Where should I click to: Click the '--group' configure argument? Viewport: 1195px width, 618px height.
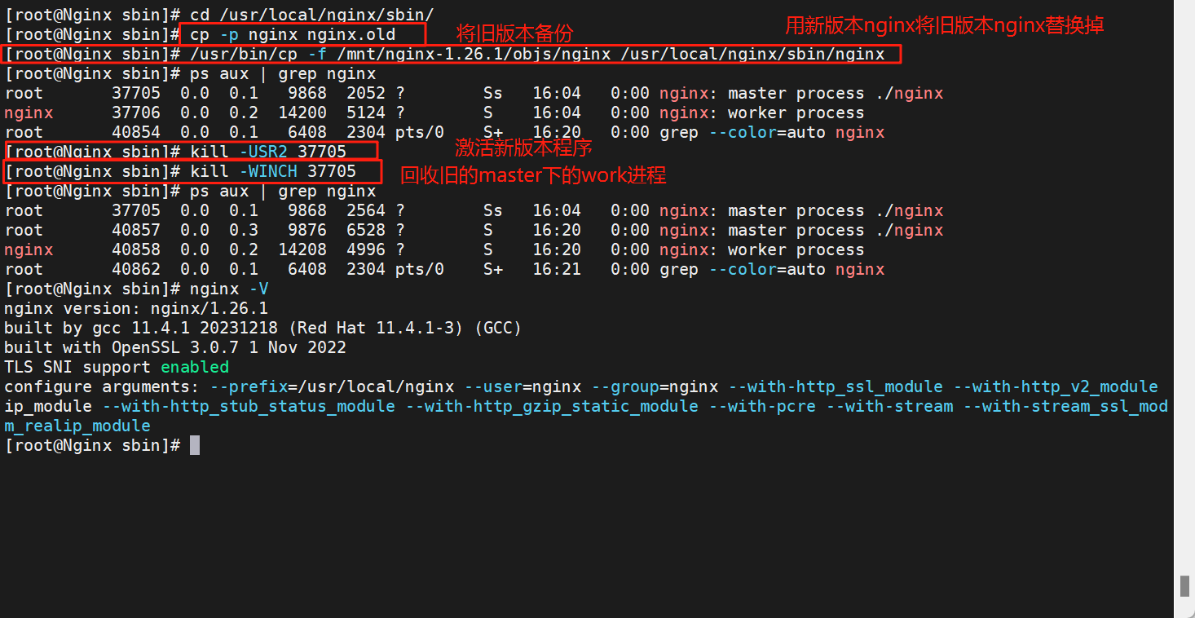coord(625,386)
